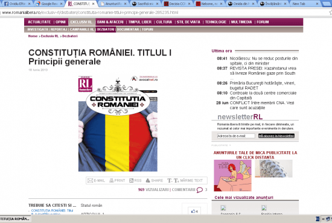Viewport: 332px width, 223px height.
Task: Open the TEHNOLOGIE section
Action: pyautogui.click(x=215, y=22)
